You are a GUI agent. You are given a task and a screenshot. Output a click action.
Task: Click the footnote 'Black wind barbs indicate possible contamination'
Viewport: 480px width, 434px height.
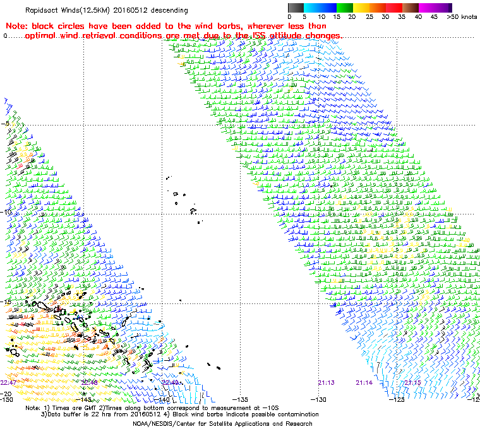(x=246, y=414)
